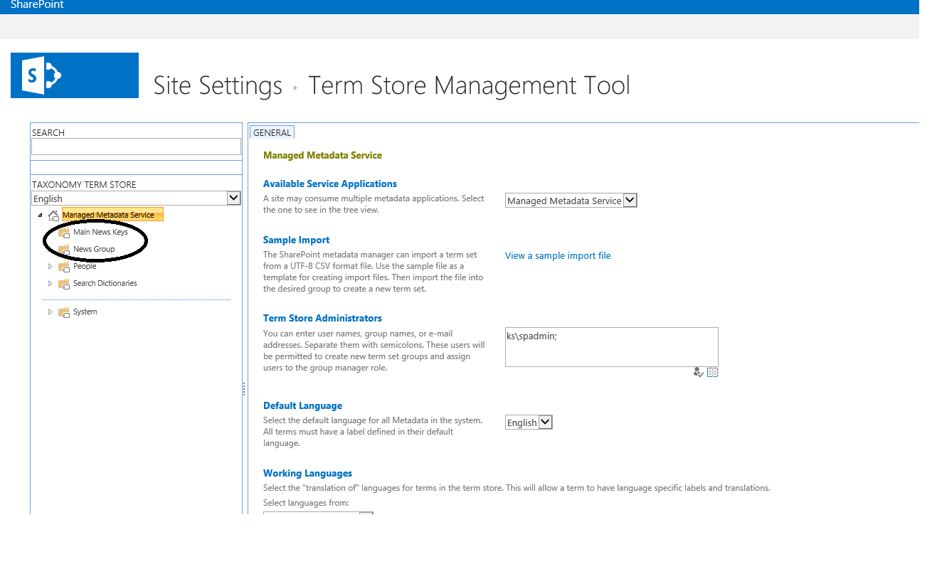Image resolution: width=937 pixels, height=569 pixels.
Task: Click the Sample Import heading
Action: [x=297, y=240]
